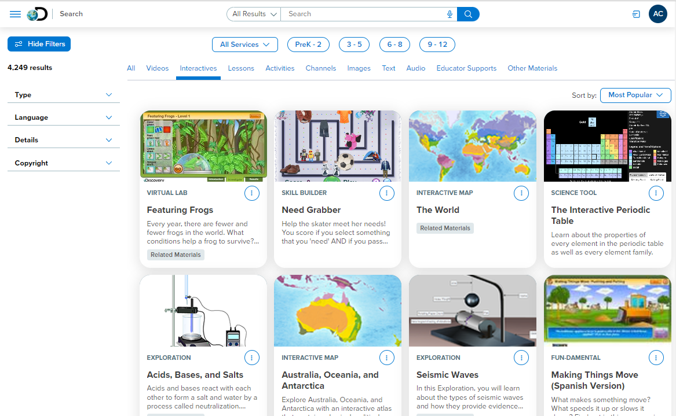Switch to the Channels tab
676x416 pixels.
[321, 68]
